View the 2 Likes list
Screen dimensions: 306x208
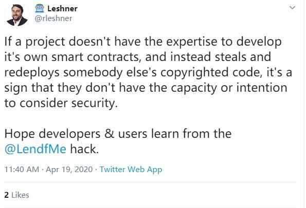click(17, 195)
